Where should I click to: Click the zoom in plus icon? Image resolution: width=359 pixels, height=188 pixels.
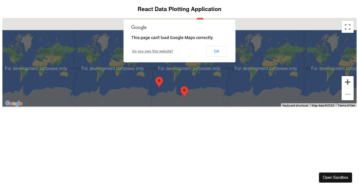(347, 82)
